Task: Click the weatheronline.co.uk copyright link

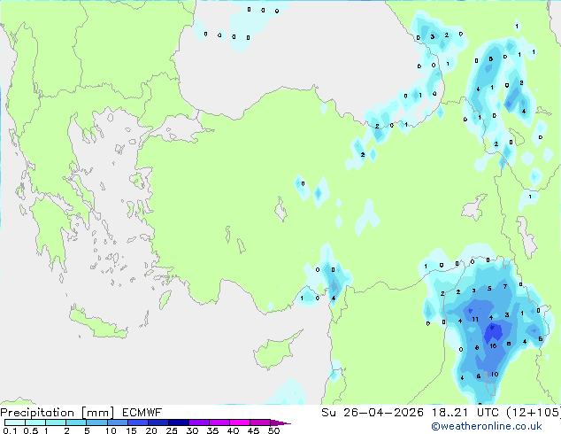Action: tap(487, 426)
